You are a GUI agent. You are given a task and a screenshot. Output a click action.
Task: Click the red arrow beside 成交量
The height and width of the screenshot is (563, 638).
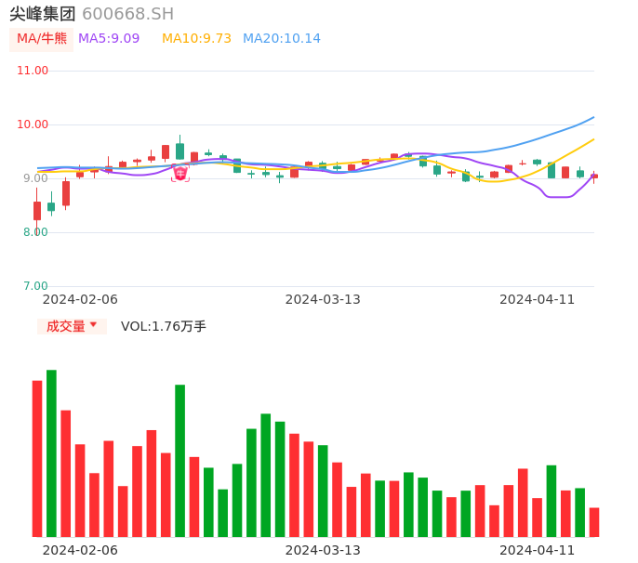(x=93, y=325)
